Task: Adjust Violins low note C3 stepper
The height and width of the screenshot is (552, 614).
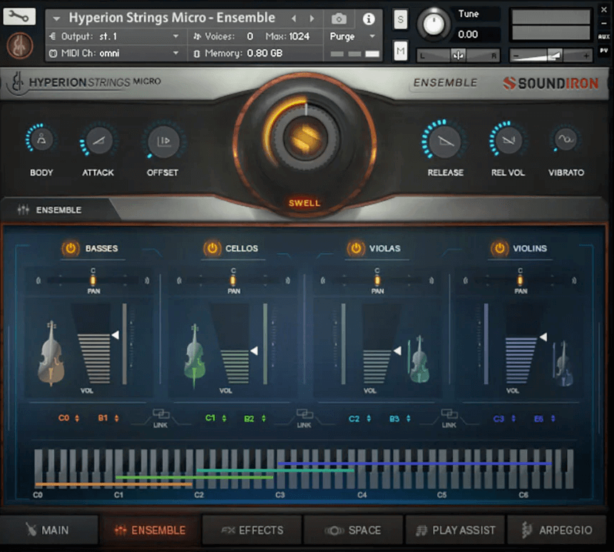Action: click(x=513, y=418)
